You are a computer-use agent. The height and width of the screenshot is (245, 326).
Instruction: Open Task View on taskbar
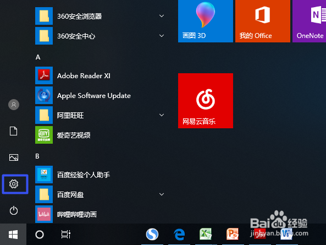[66, 235]
